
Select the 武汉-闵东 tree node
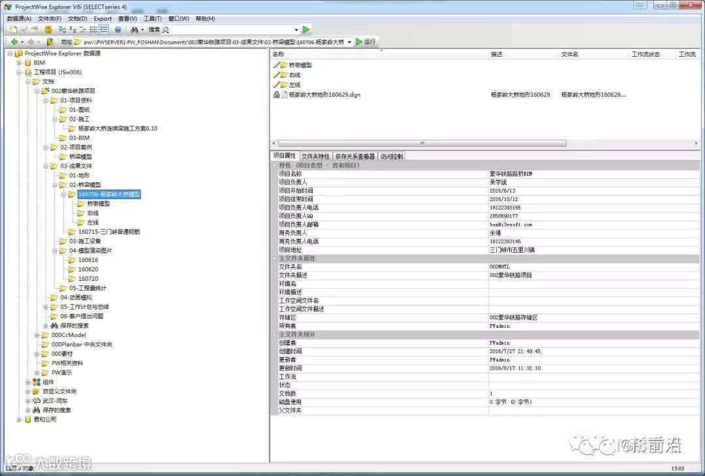point(55,401)
